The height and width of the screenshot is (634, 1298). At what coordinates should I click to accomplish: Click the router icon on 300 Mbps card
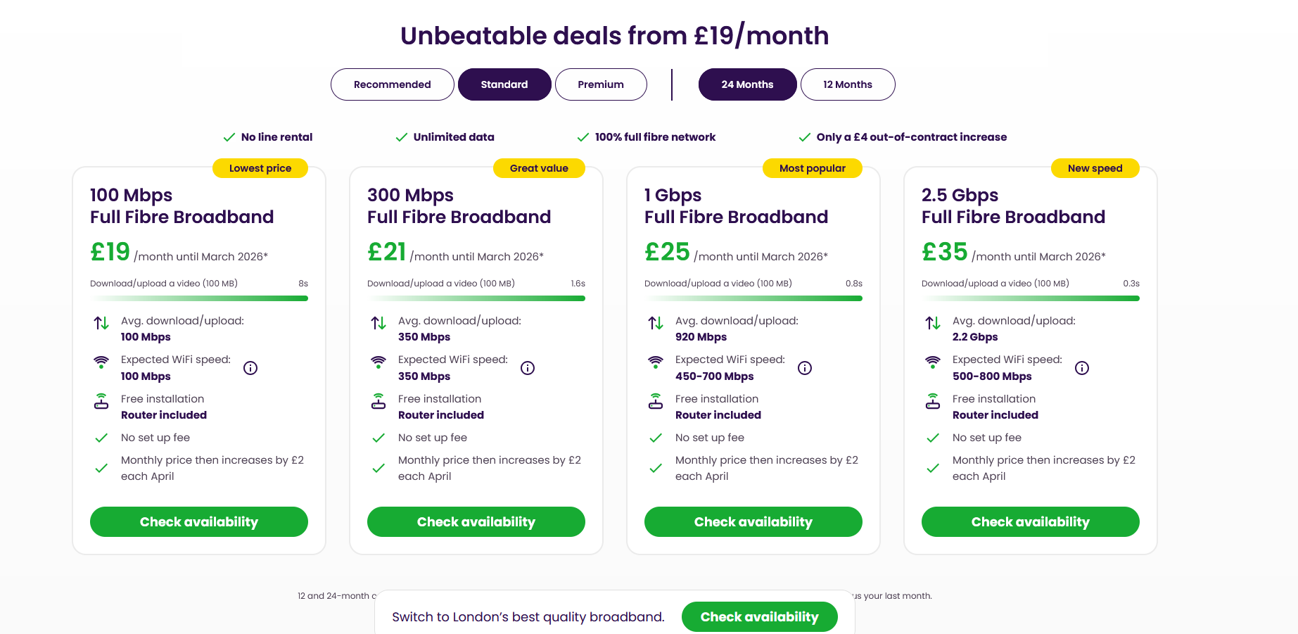coord(378,402)
